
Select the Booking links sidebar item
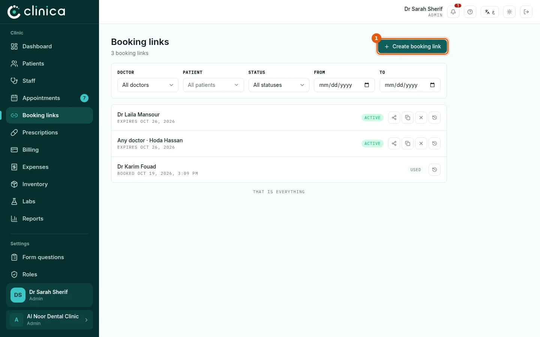pyautogui.click(x=49, y=115)
